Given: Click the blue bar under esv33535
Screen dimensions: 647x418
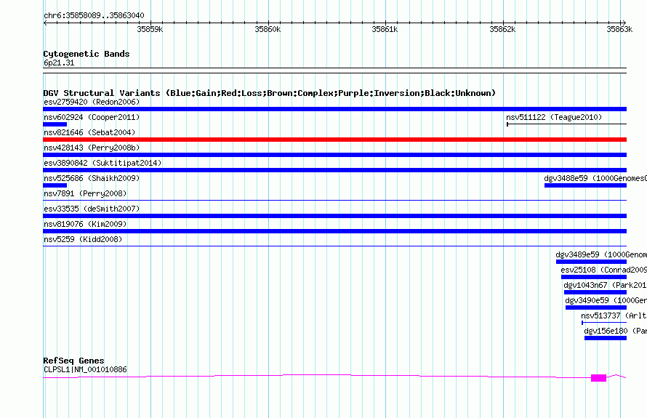Looking at the screenshot, I should click(x=334, y=216).
